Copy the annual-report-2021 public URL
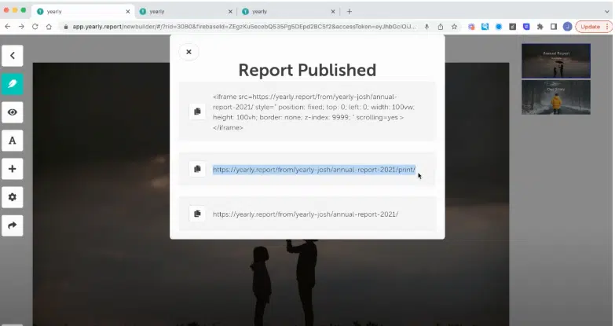This screenshot has width=615, height=326. 196,214
